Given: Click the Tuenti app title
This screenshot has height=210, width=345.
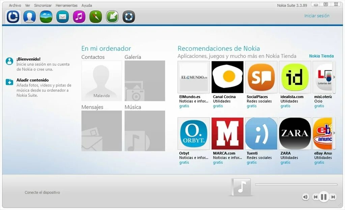Looking at the screenshot, I should coord(252,153).
